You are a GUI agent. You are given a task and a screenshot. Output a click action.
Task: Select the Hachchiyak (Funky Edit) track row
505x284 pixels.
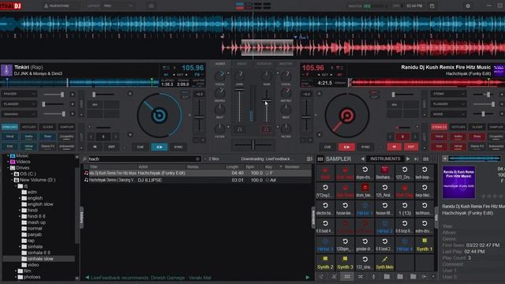point(197,173)
